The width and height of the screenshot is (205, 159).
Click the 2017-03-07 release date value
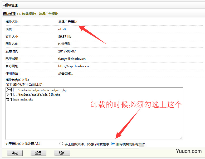67,51
